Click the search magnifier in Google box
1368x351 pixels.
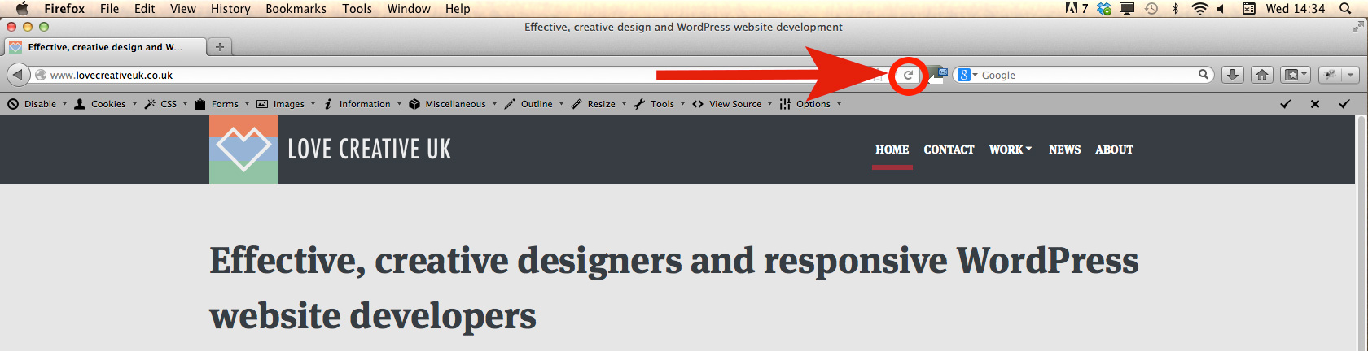click(1203, 75)
